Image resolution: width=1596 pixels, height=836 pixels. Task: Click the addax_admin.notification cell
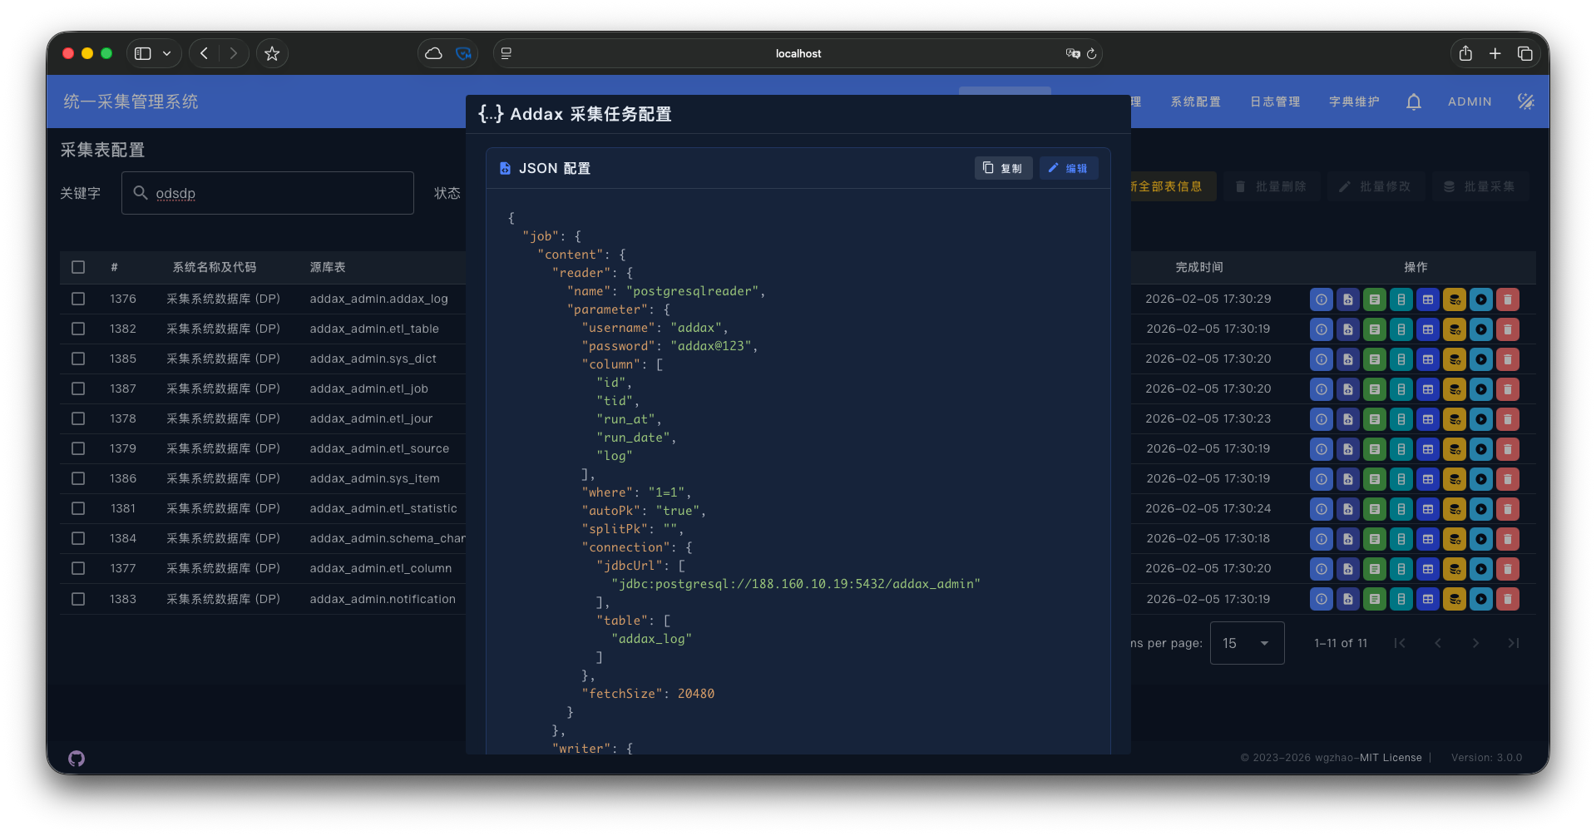(383, 599)
